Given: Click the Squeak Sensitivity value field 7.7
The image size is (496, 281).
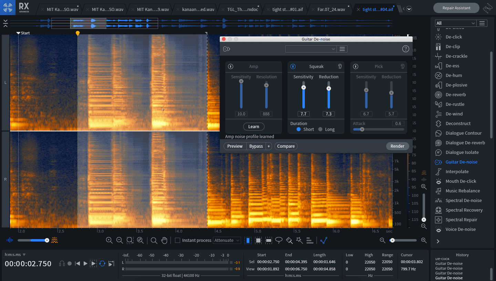Looking at the screenshot, I should coord(303,114).
